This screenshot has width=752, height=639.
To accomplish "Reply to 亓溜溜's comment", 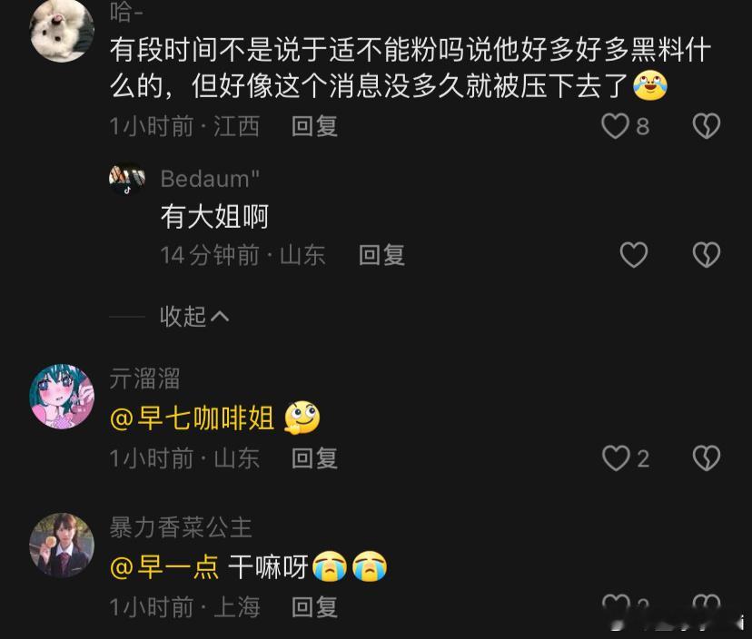I will [x=314, y=458].
